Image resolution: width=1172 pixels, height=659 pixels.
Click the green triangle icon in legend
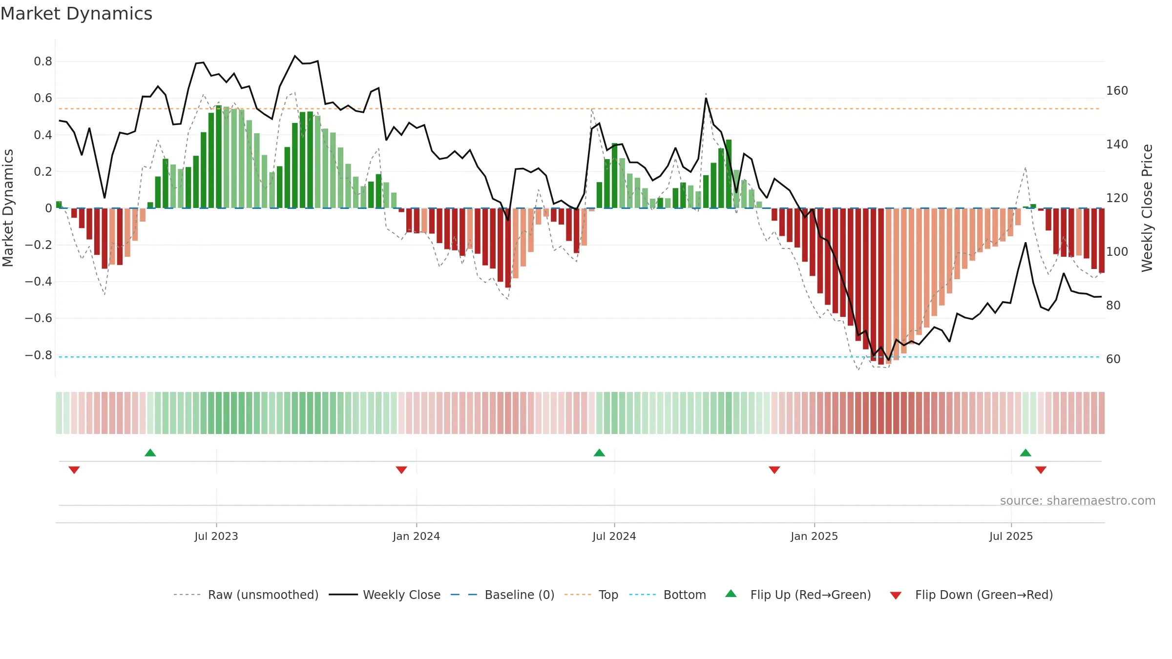(731, 594)
